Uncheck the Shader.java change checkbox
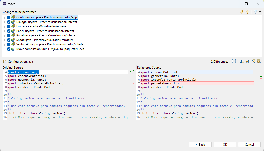Image resolution: width=264 pixels, height=151 pixels. coord(9,40)
